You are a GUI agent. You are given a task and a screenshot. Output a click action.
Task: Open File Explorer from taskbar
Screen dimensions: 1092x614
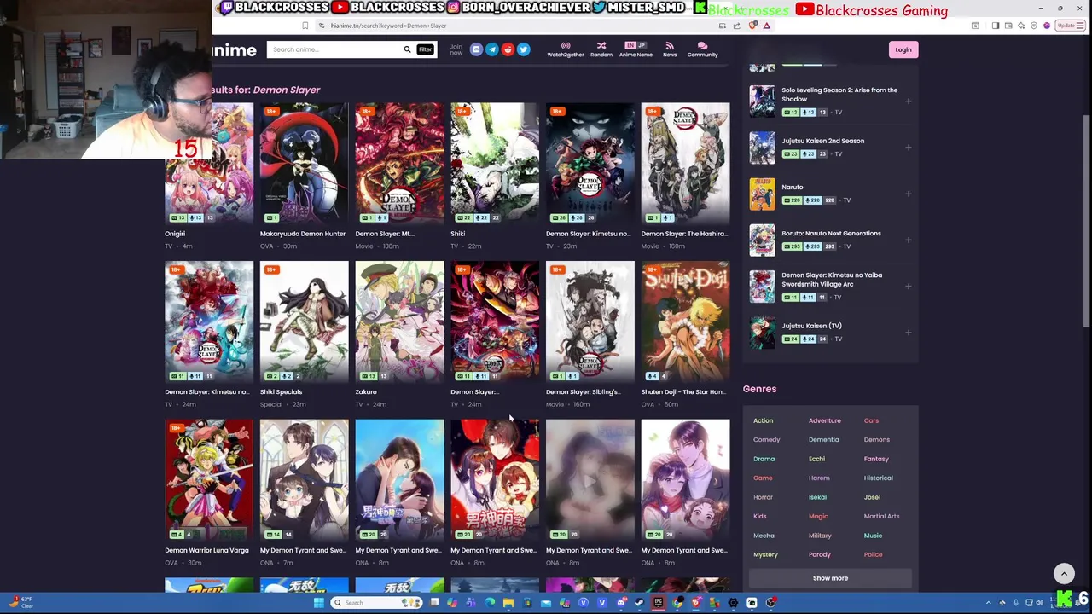point(508,603)
